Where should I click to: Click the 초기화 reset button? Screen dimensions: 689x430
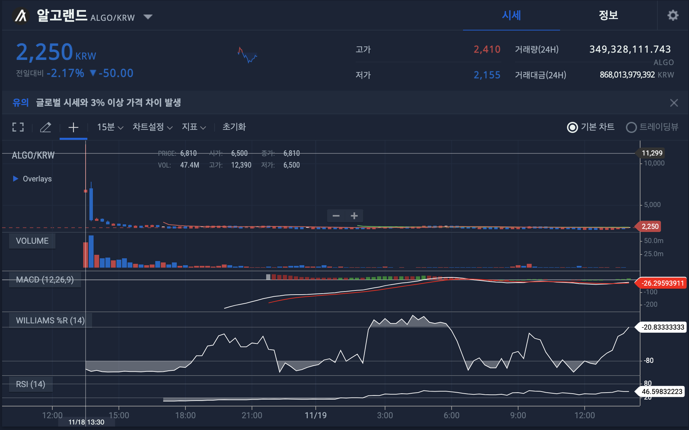pyautogui.click(x=234, y=127)
